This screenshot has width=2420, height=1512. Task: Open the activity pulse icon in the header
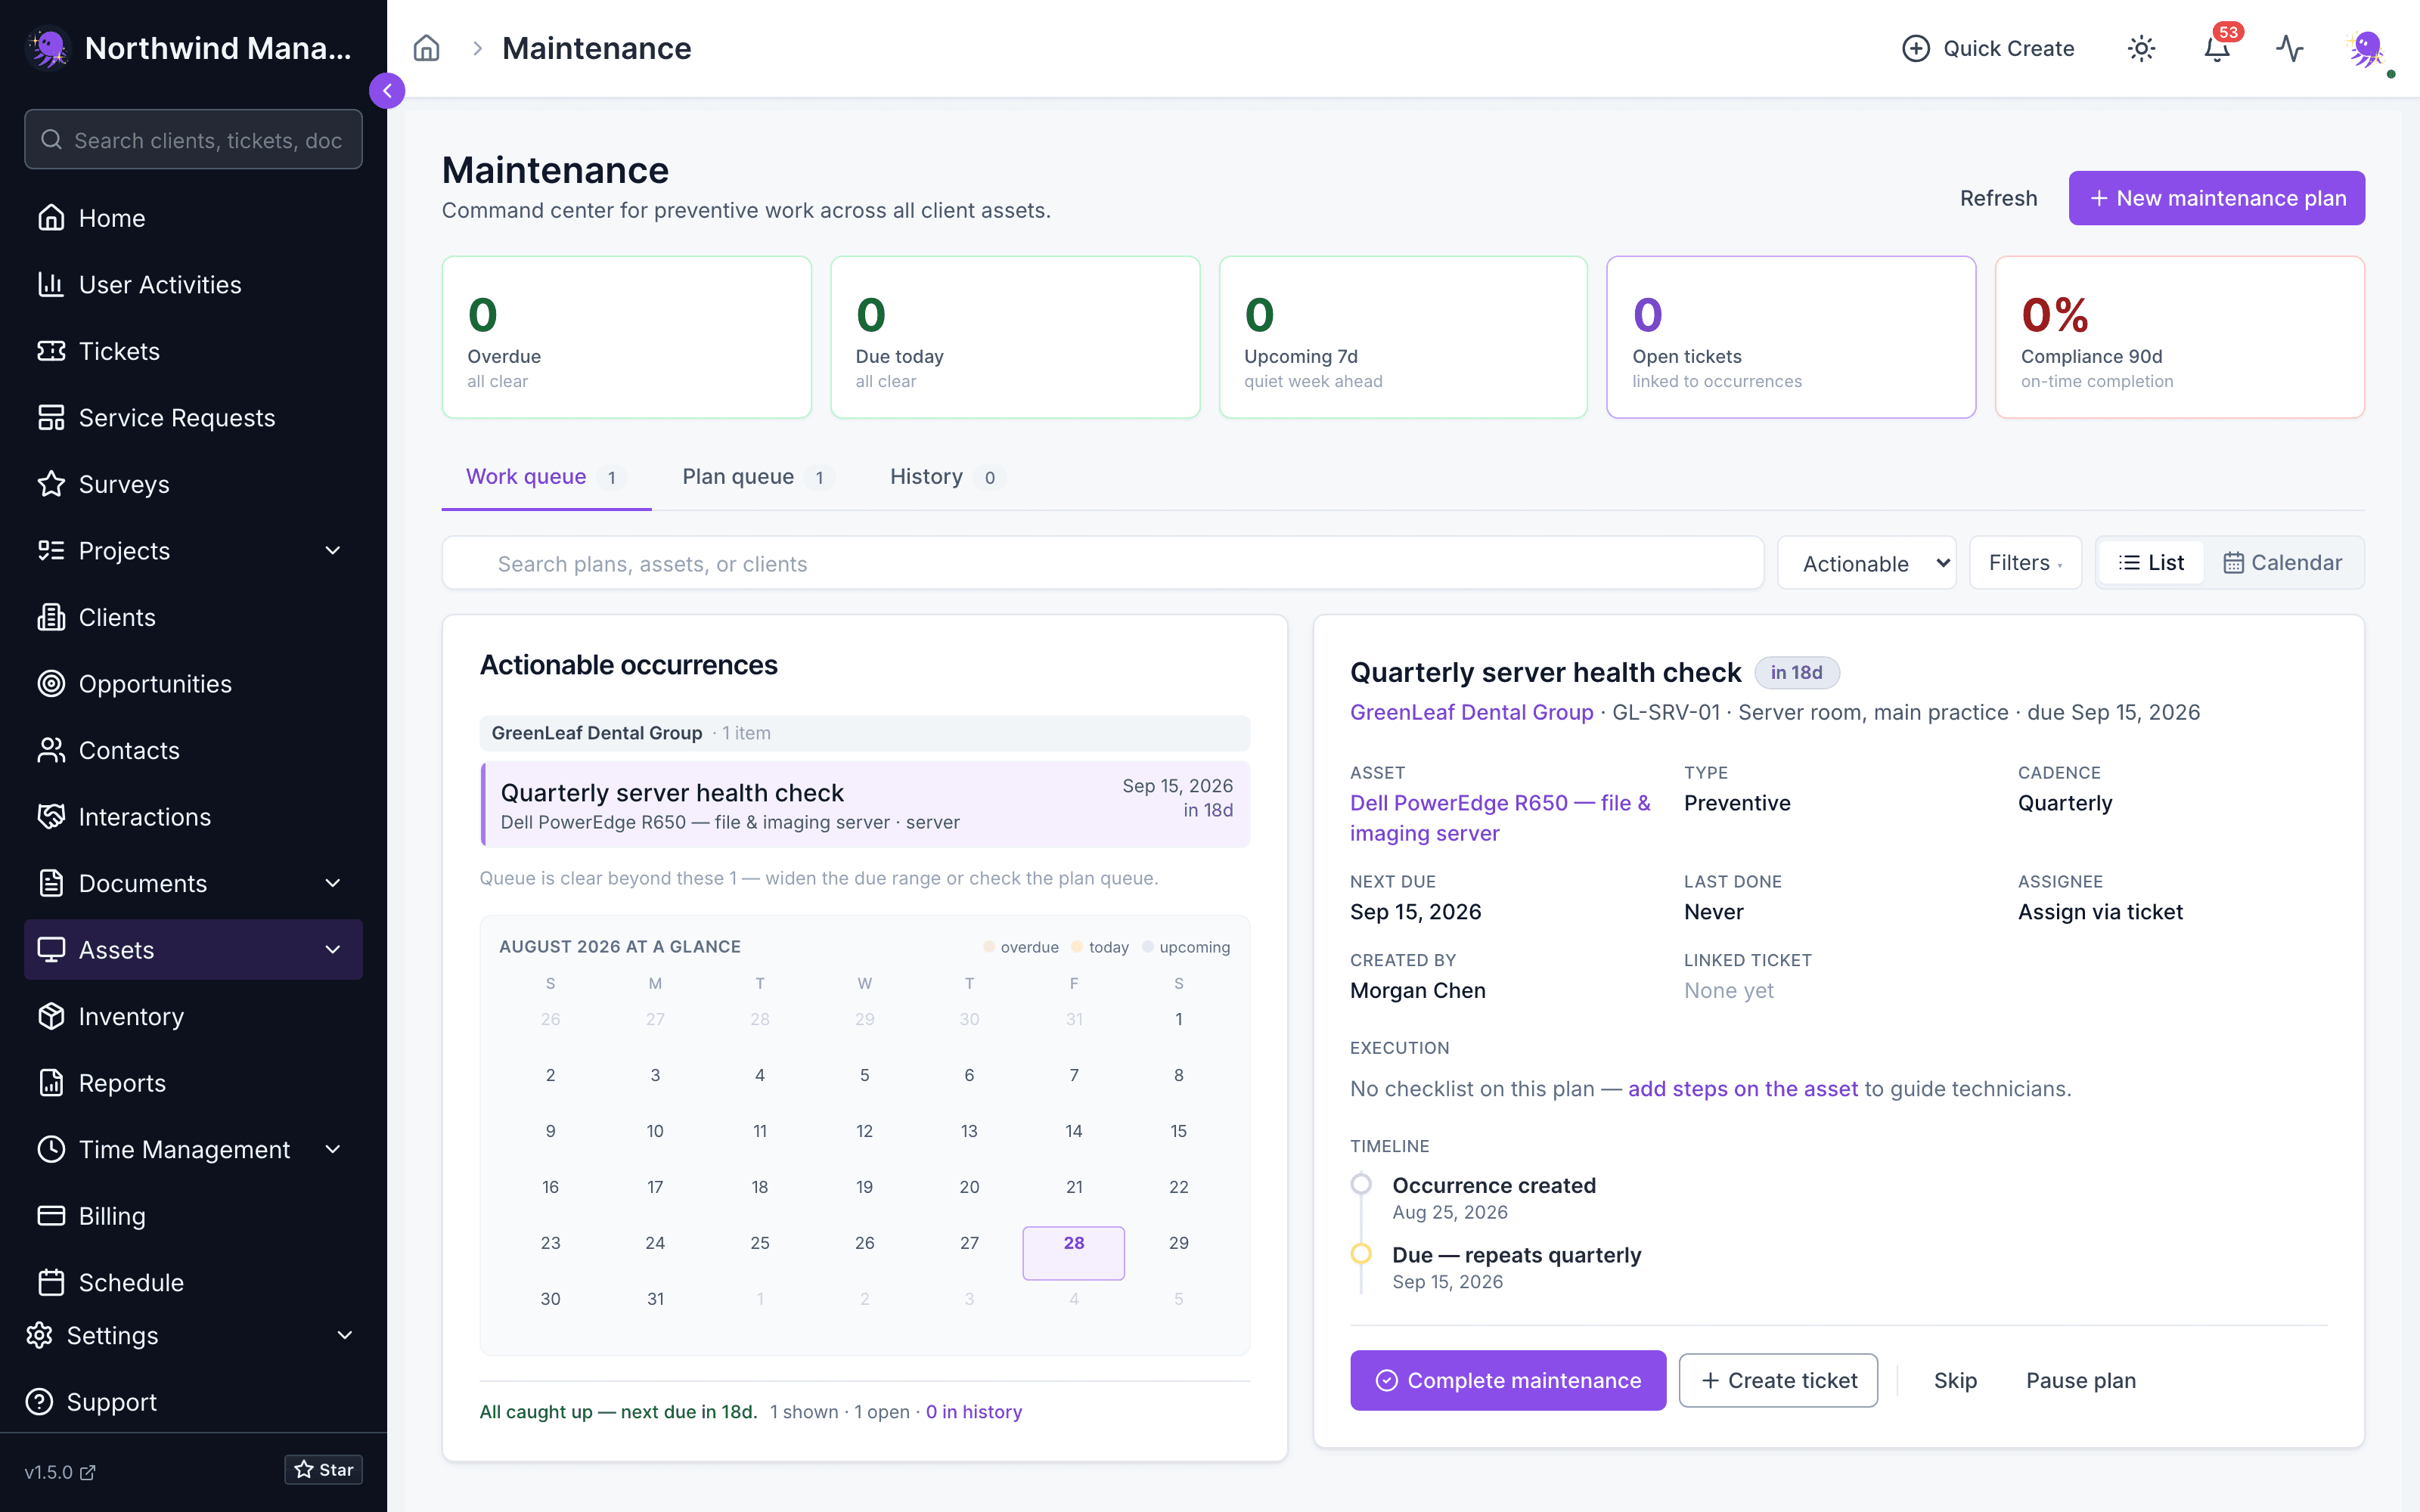coord(2290,48)
